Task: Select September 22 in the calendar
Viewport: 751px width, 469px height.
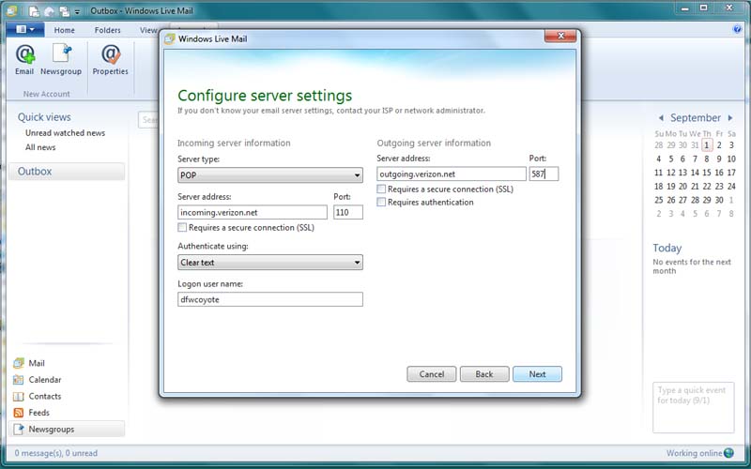Action: (707, 186)
